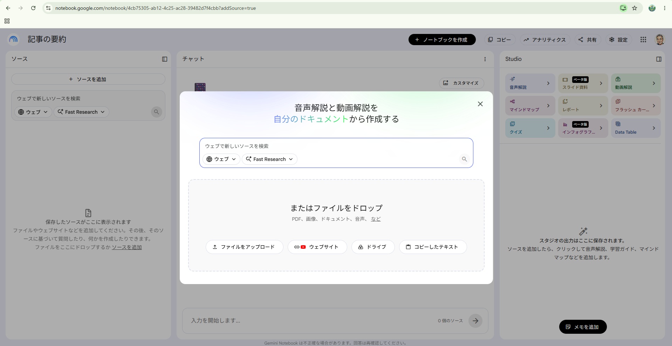This screenshot has width=672, height=346.
Task: Click the ファイルをアップロード button
Action: (244, 247)
